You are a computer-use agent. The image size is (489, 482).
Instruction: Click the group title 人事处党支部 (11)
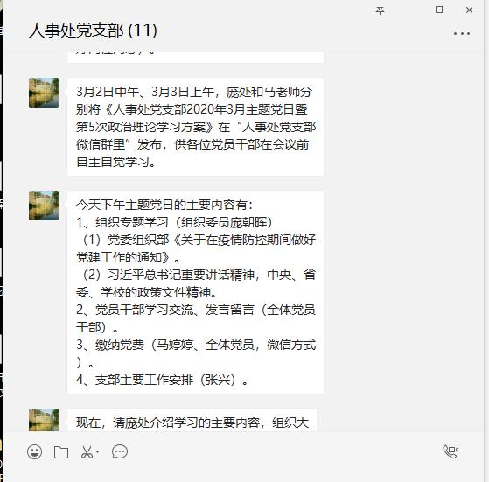(x=93, y=31)
